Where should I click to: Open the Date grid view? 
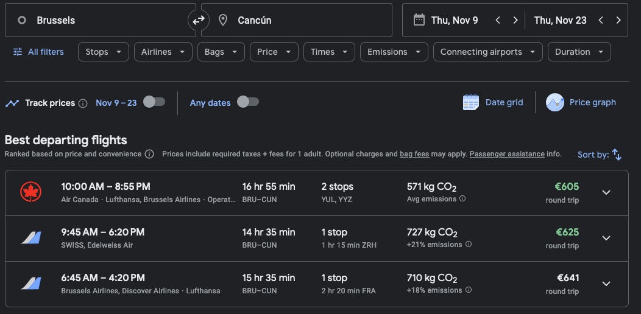493,102
